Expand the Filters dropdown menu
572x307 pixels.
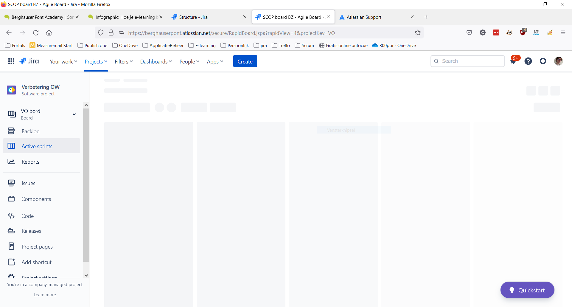click(x=124, y=61)
